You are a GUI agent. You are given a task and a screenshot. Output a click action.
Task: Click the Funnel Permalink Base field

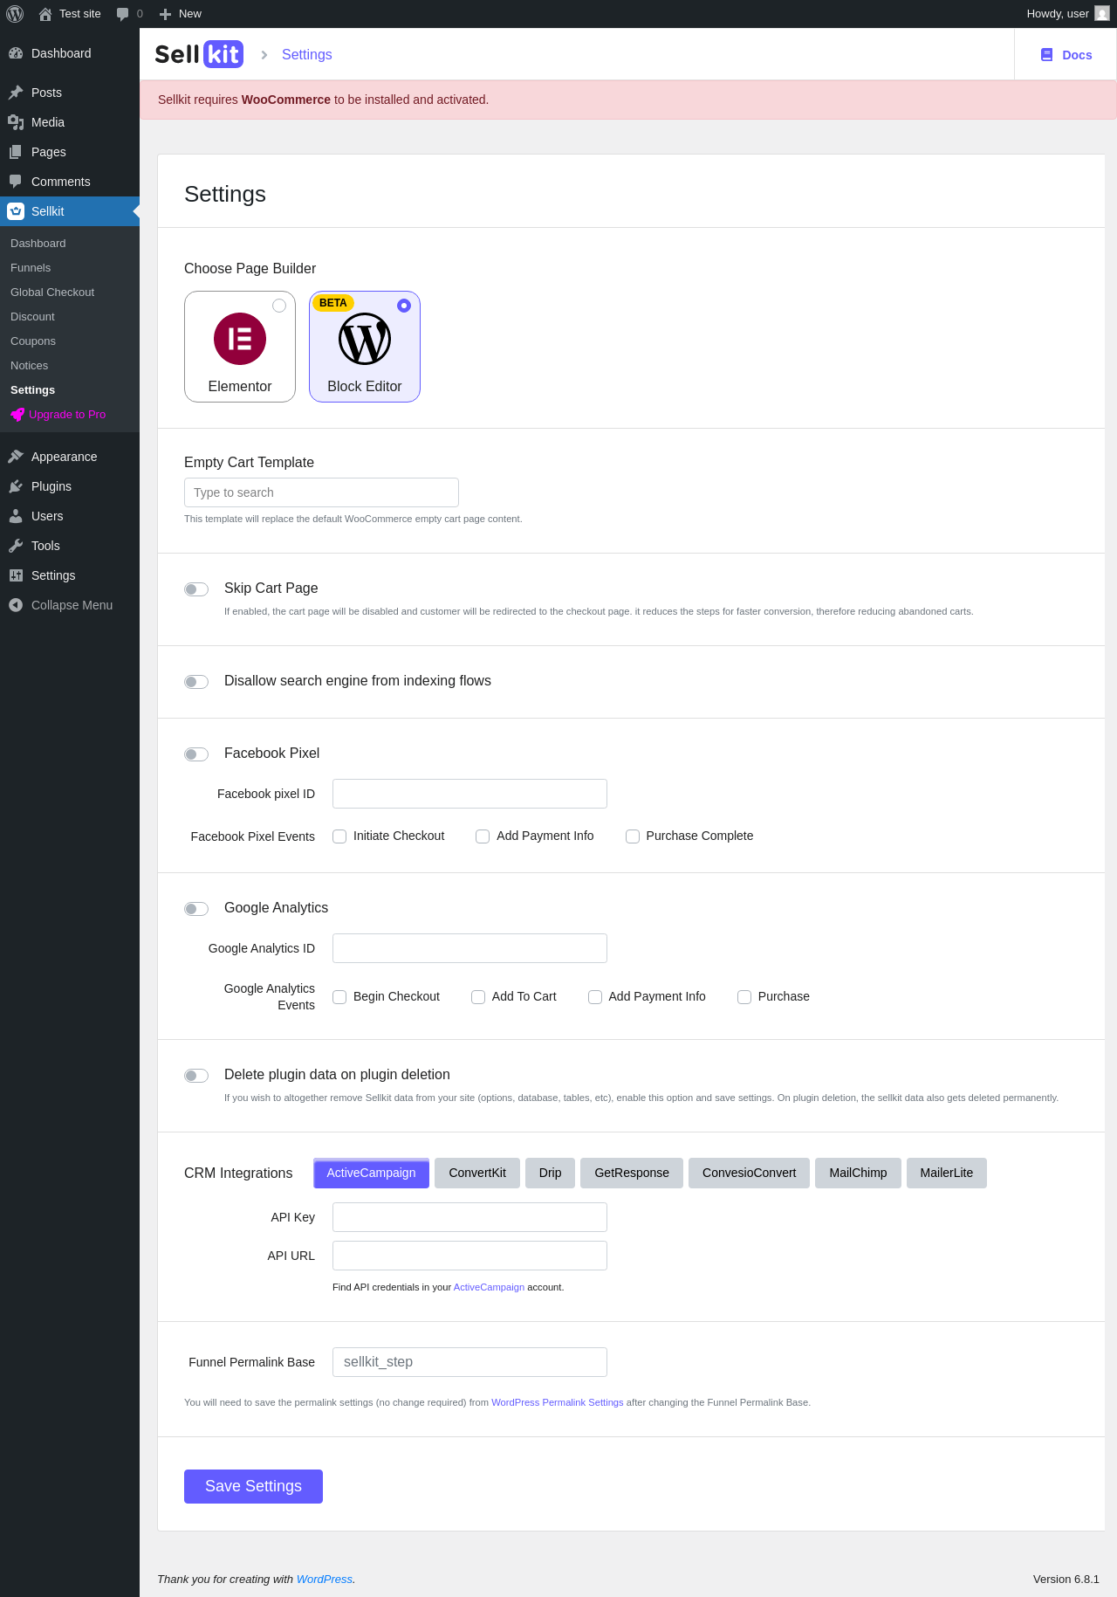(x=469, y=1362)
